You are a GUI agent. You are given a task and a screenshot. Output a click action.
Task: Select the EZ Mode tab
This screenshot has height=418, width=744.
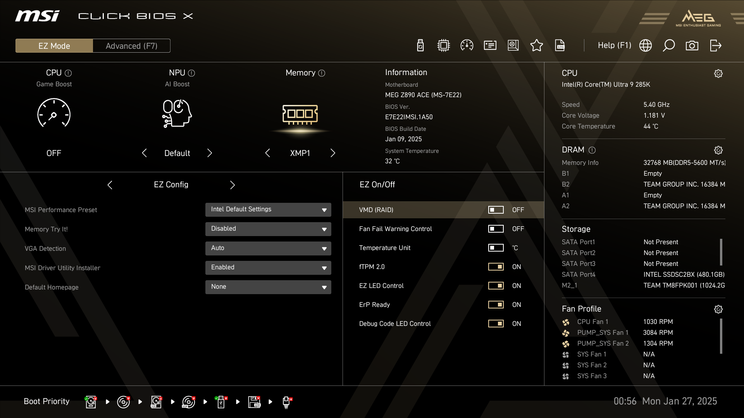[x=54, y=46]
